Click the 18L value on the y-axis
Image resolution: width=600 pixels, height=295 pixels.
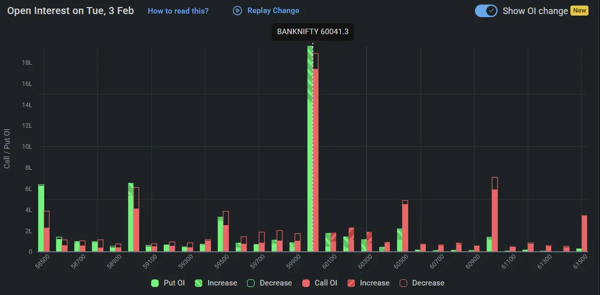pyautogui.click(x=27, y=63)
